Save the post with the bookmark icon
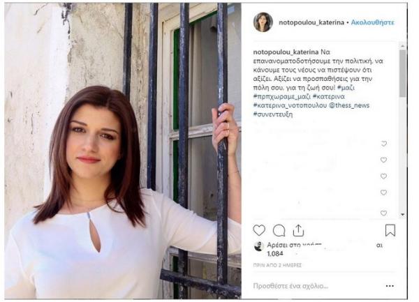The height and width of the screenshot is (302, 419). point(390,230)
